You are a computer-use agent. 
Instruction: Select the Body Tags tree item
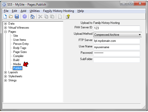(20, 48)
